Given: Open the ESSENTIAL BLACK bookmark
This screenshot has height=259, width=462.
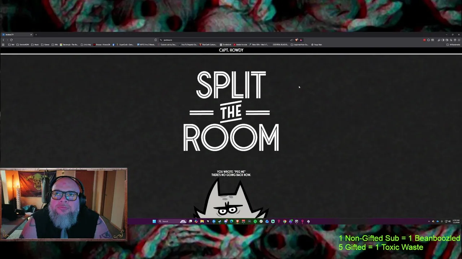Looking at the screenshot, I should click(x=280, y=45).
